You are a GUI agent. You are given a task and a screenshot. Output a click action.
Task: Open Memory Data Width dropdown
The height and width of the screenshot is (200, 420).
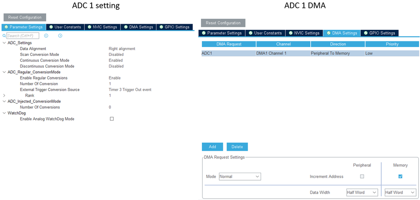(400, 192)
